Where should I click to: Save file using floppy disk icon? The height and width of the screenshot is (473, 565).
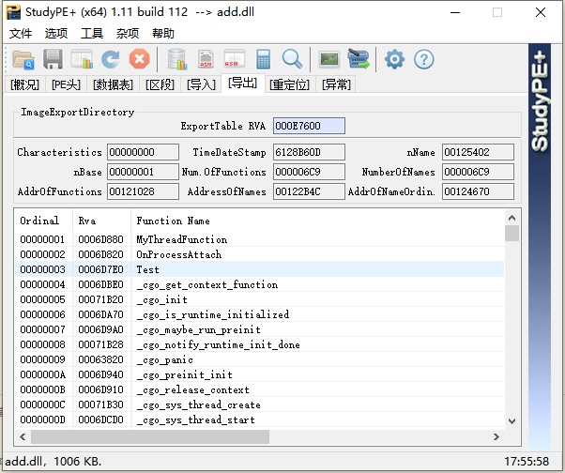(x=53, y=59)
